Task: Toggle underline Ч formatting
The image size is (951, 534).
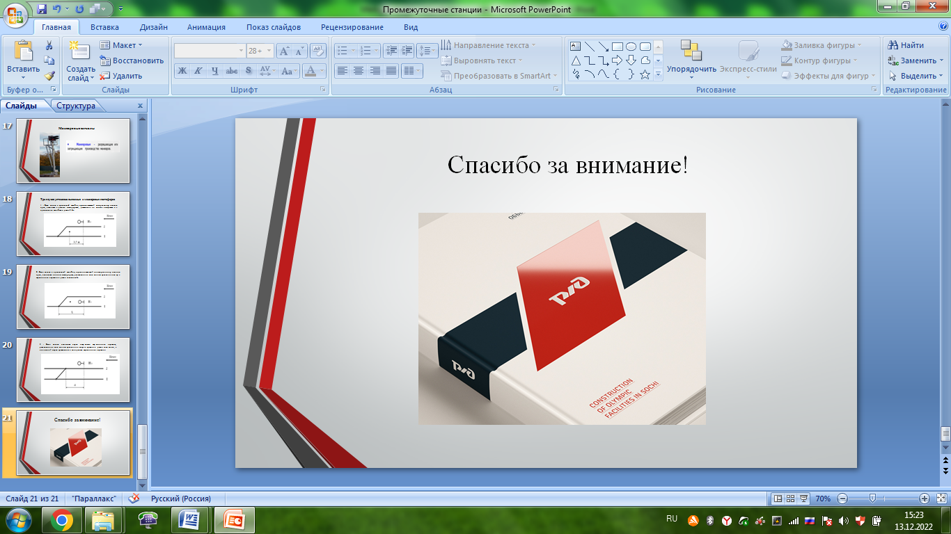Action: (x=214, y=70)
